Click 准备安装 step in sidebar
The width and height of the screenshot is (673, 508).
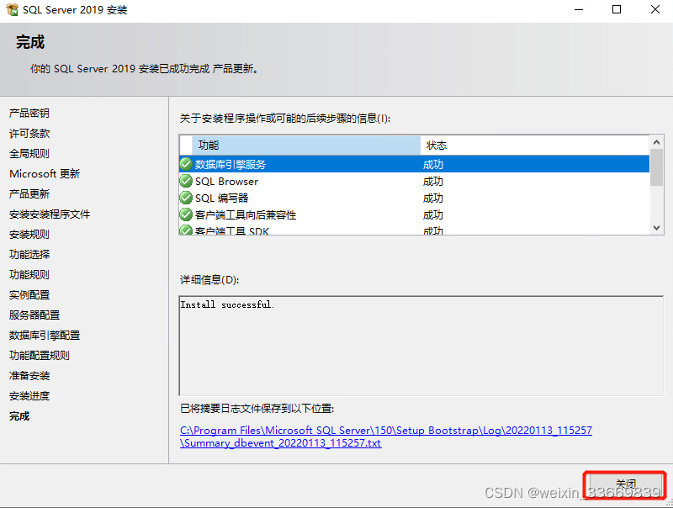(29, 375)
